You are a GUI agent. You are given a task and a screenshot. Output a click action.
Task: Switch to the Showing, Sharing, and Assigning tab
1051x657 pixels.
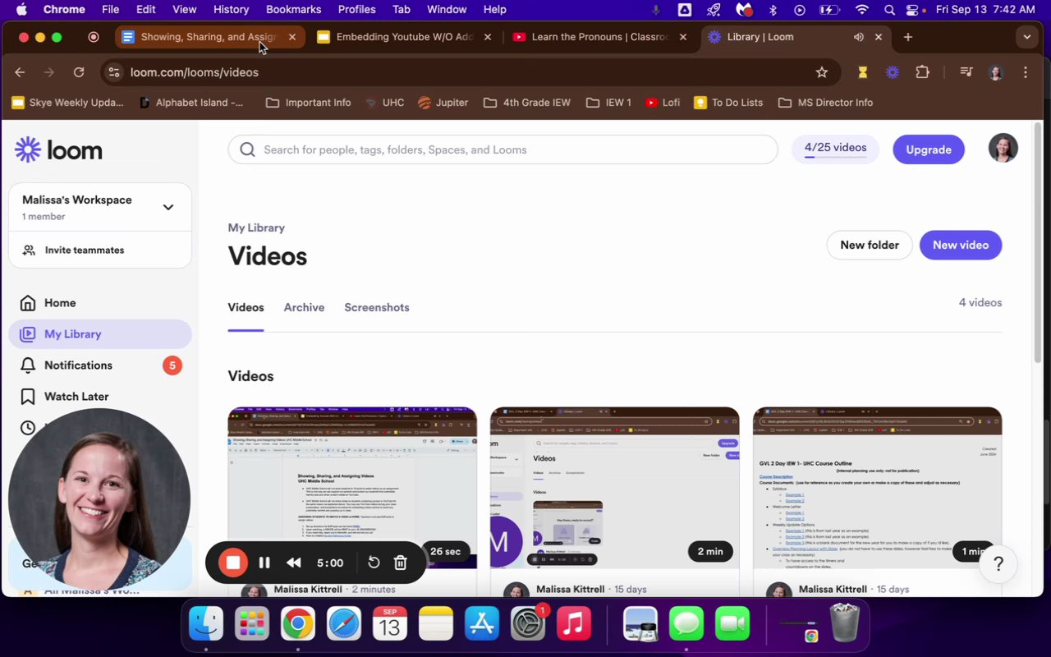click(x=209, y=37)
